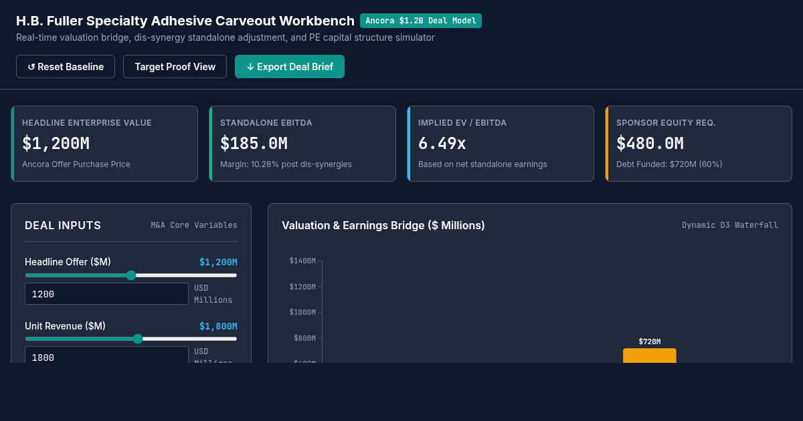Select the Implied EV / EBITDA card
Image resolution: width=803 pixels, height=421 pixels.
[x=501, y=144]
